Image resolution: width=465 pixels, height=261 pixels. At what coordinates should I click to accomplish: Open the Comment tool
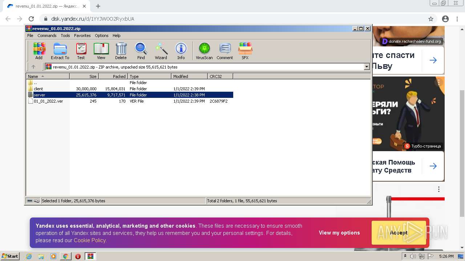(x=225, y=51)
